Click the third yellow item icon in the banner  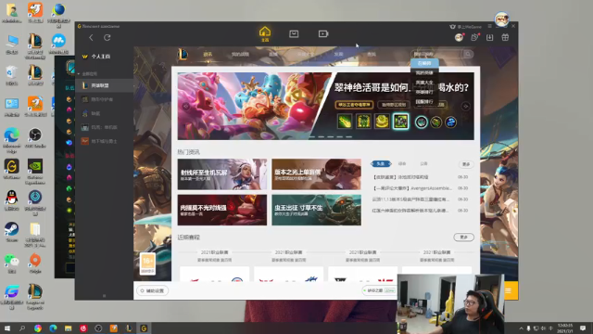click(x=382, y=122)
